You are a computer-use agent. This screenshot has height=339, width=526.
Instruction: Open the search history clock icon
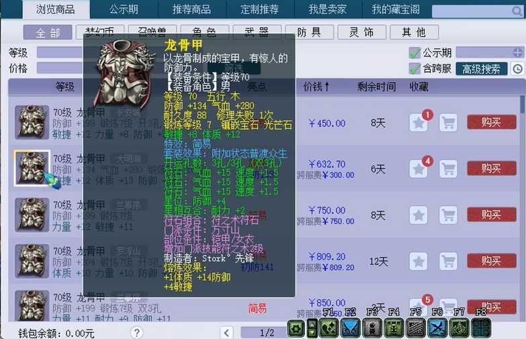tap(518, 69)
